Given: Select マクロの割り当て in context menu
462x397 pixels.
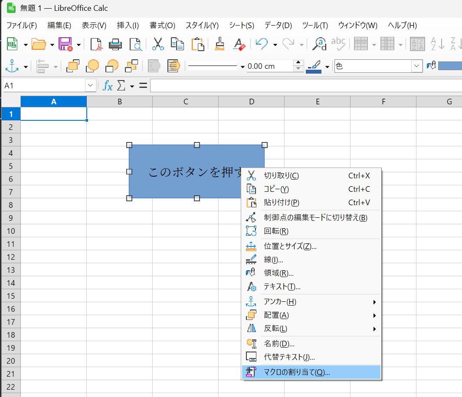Looking at the screenshot, I should (x=297, y=372).
